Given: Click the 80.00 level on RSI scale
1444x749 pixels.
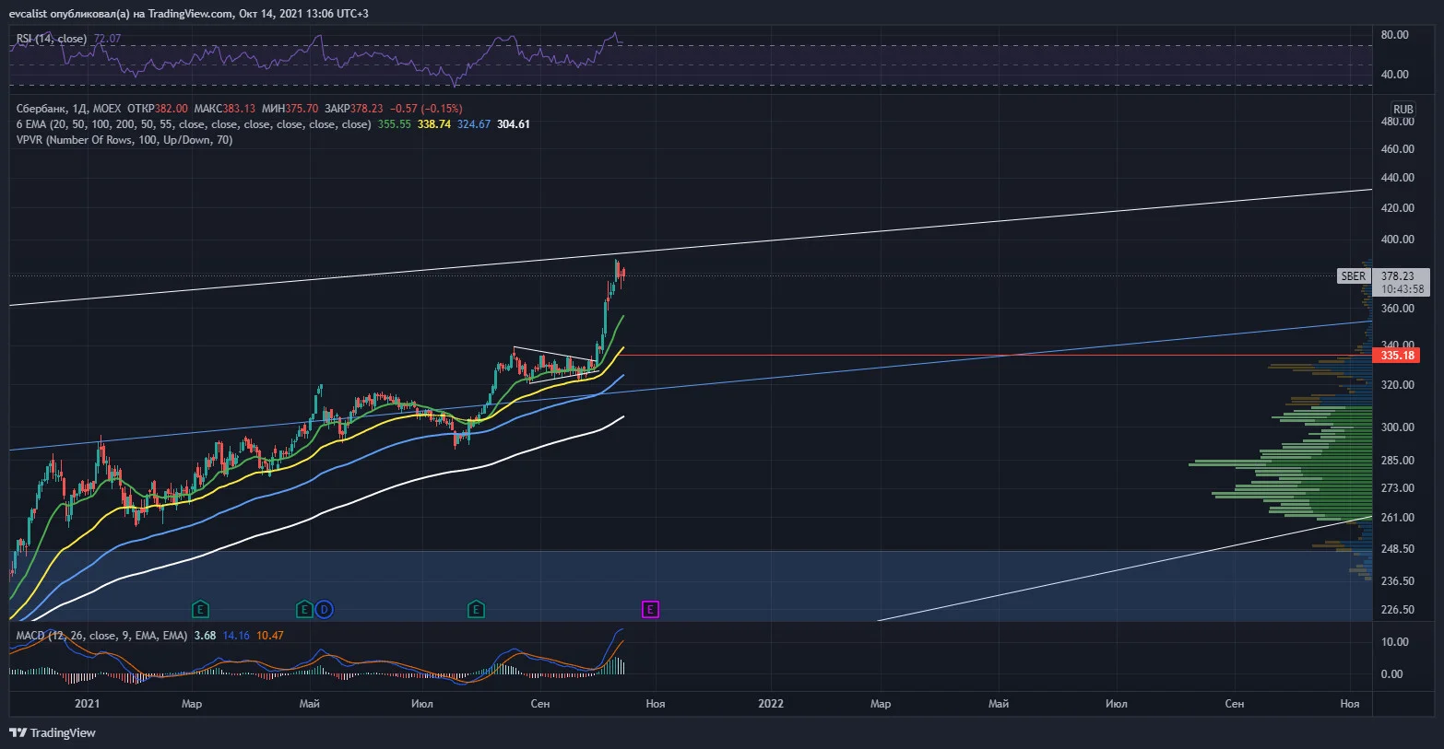Looking at the screenshot, I should (x=1395, y=35).
